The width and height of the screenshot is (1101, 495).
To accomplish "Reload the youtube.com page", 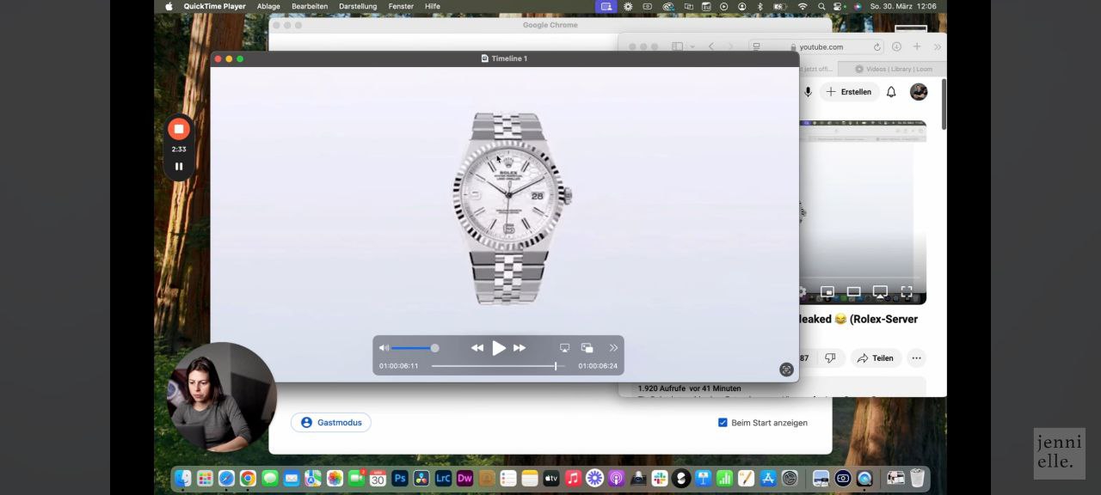I will (x=877, y=47).
